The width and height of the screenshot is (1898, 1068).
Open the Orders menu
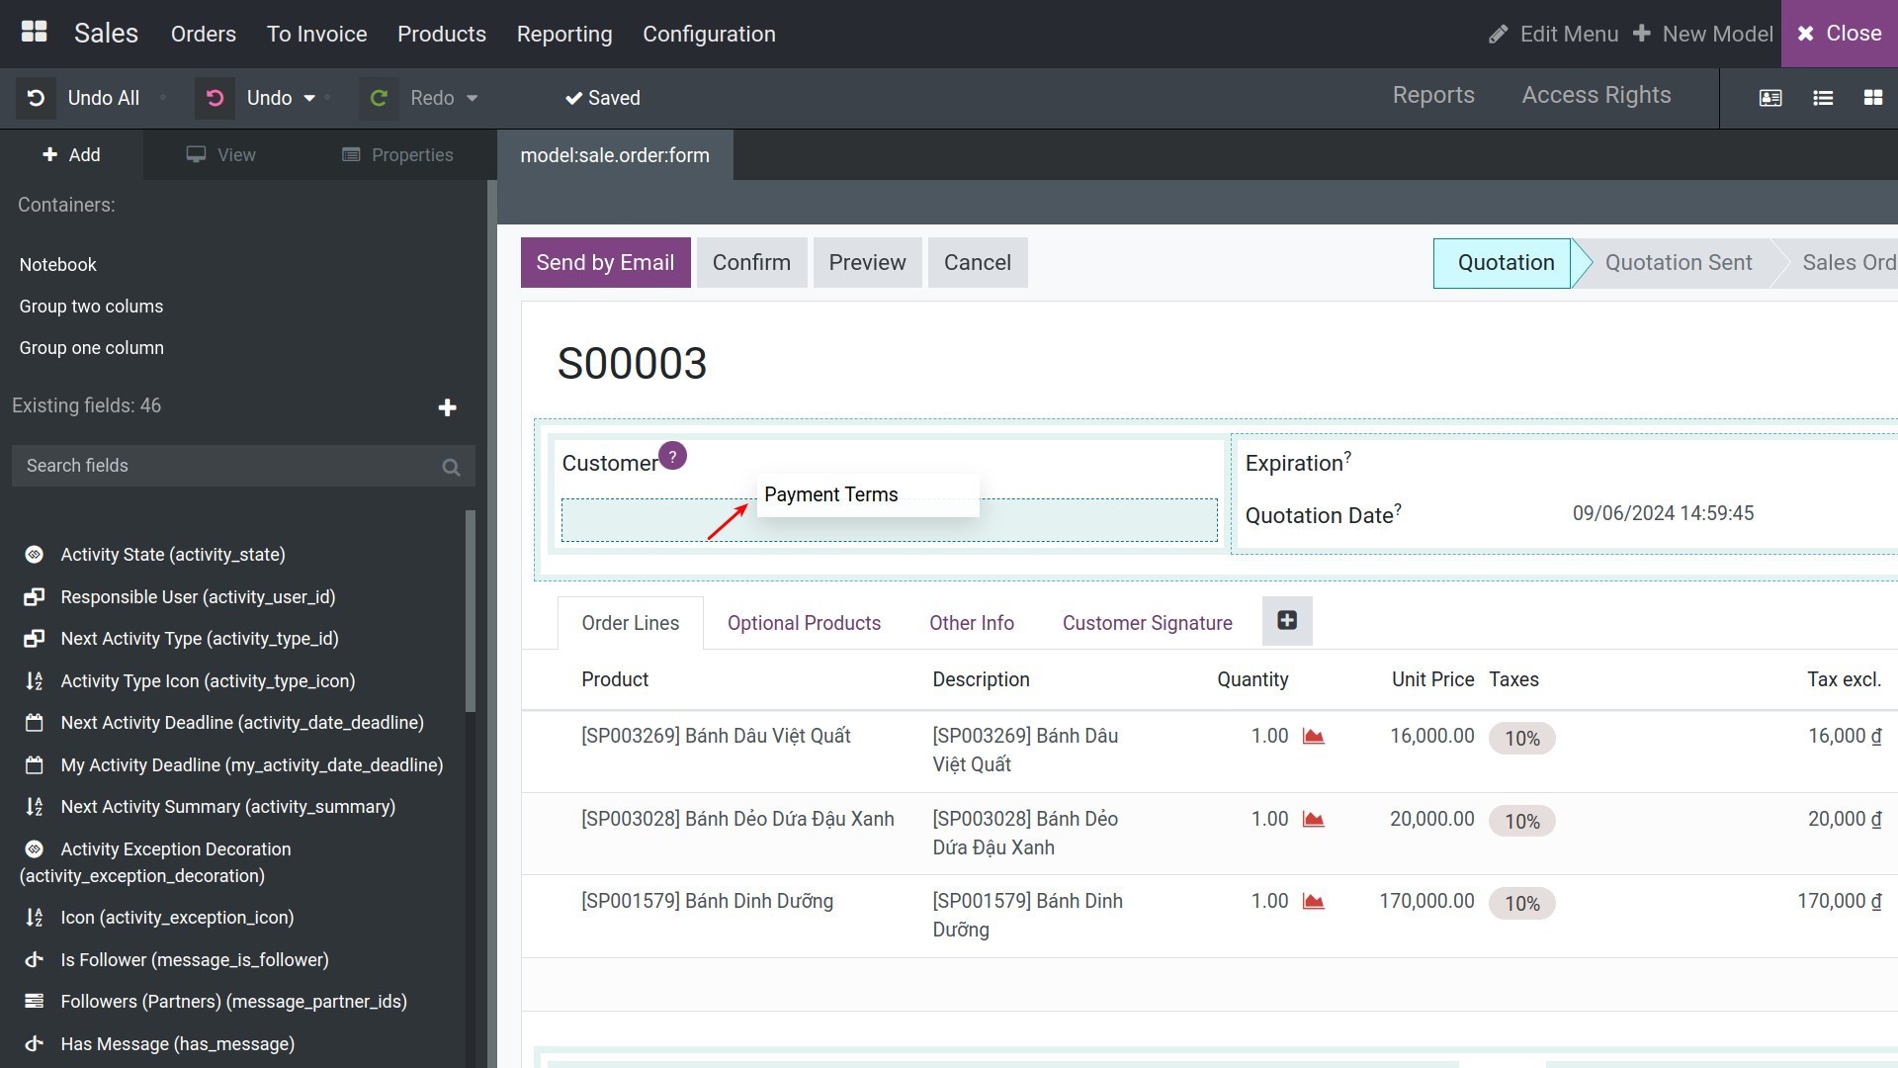click(x=203, y=34)
